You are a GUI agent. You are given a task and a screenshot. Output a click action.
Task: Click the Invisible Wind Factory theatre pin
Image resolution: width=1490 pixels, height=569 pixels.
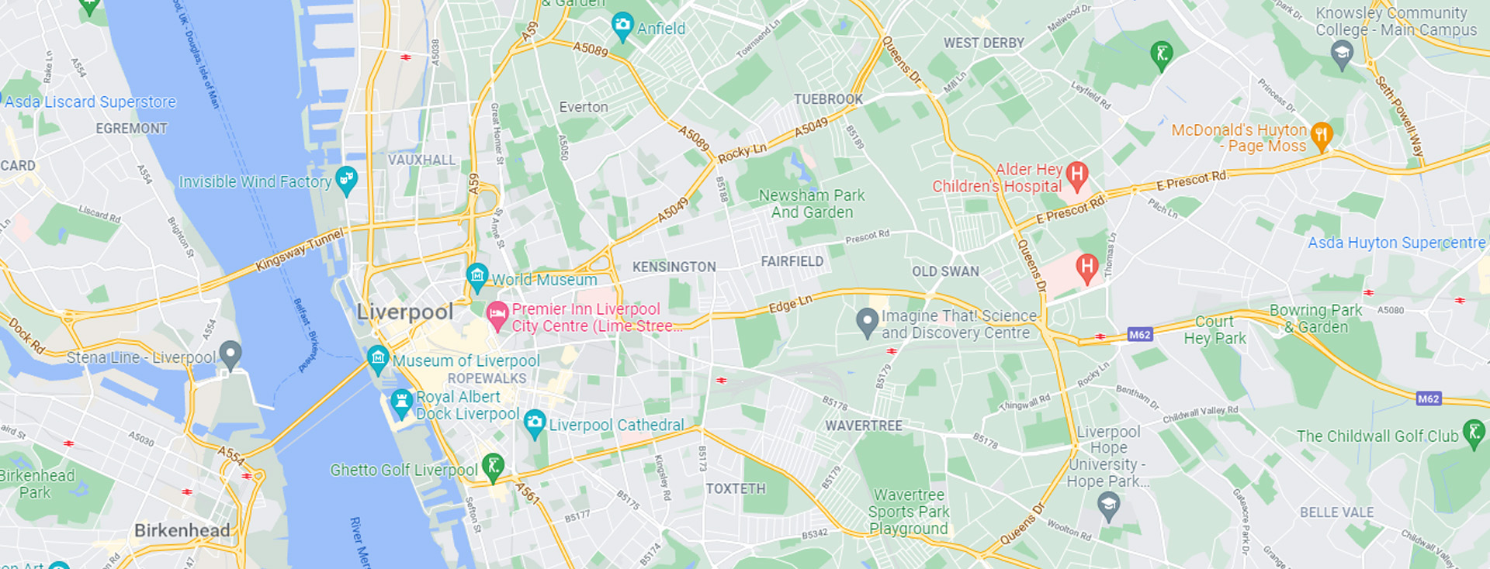pyautogui.click(x=347, y=181)
